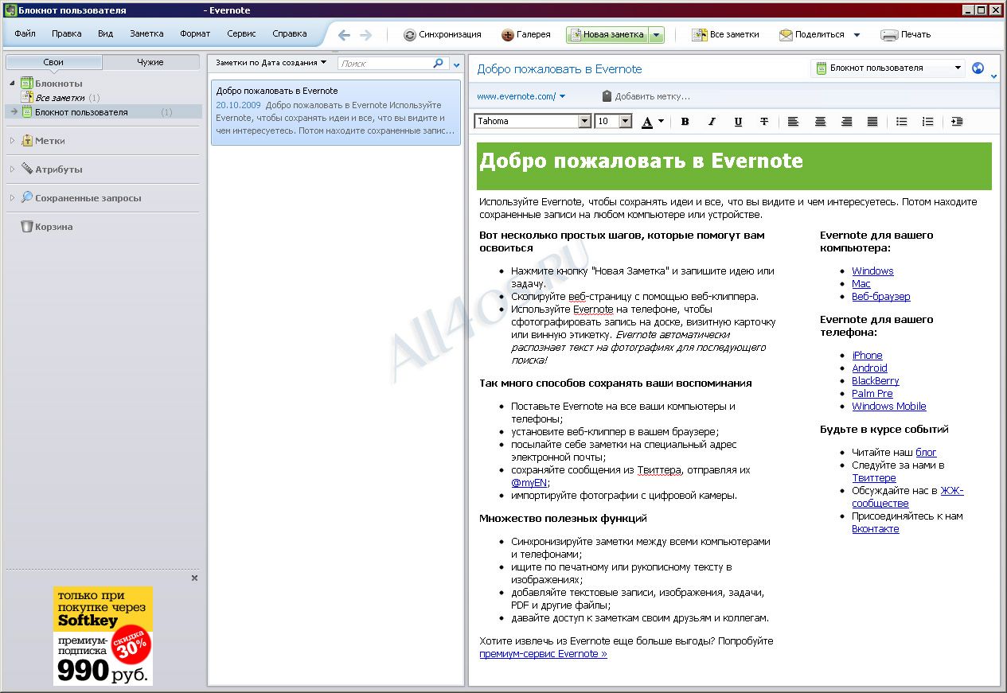Open the Заметки по Дата создания sort dropdown

(x=271, y=62)
